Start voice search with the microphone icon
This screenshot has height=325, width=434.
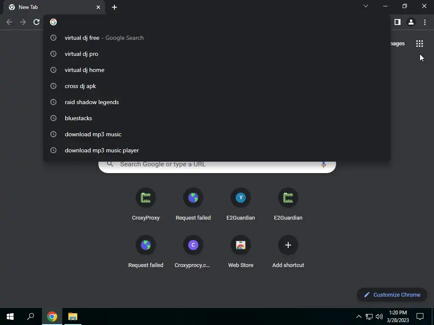point(323,165)
